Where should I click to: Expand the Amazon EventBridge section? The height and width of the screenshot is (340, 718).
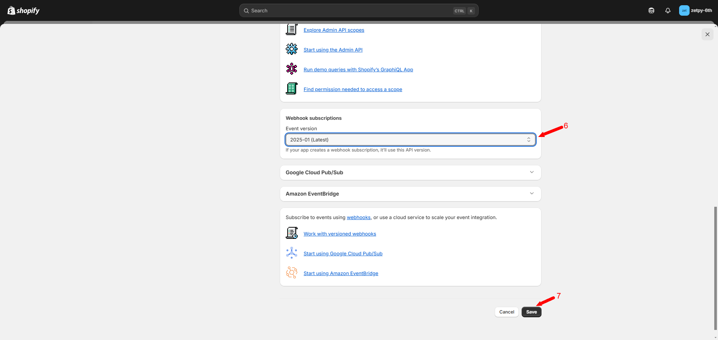(410, 194)
